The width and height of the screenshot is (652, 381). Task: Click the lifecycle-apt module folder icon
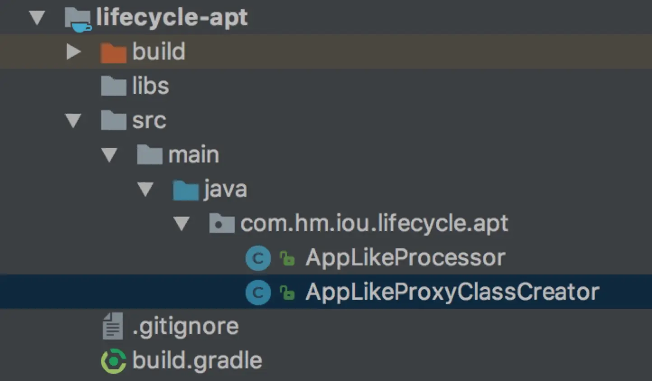point(78,19)
